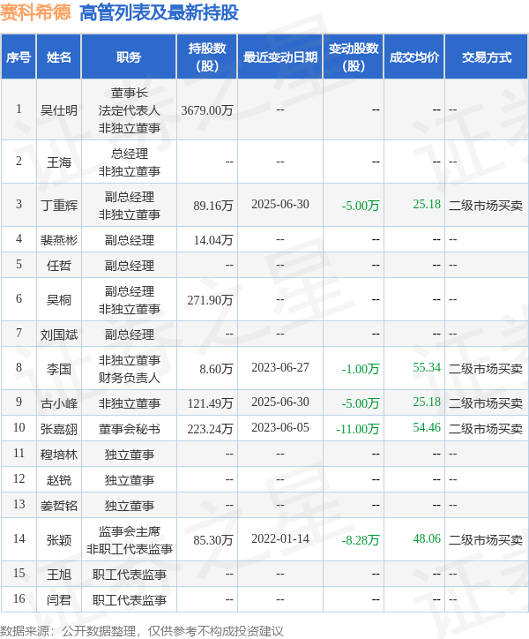Click the name 王海
The height and width of the screenshot is (639, 529).
click(x=59, y=162)
